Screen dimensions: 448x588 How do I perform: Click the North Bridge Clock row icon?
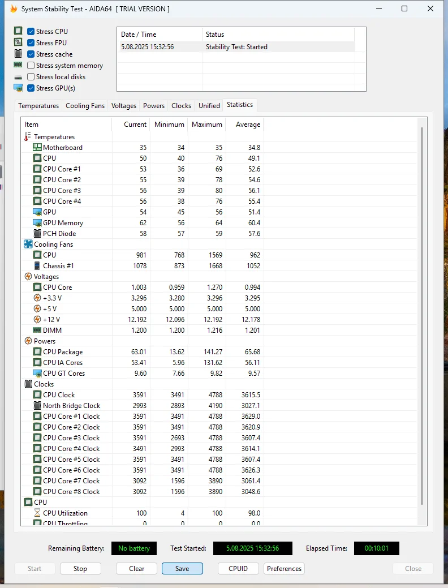pyautogui.click(x=37, y=405)
